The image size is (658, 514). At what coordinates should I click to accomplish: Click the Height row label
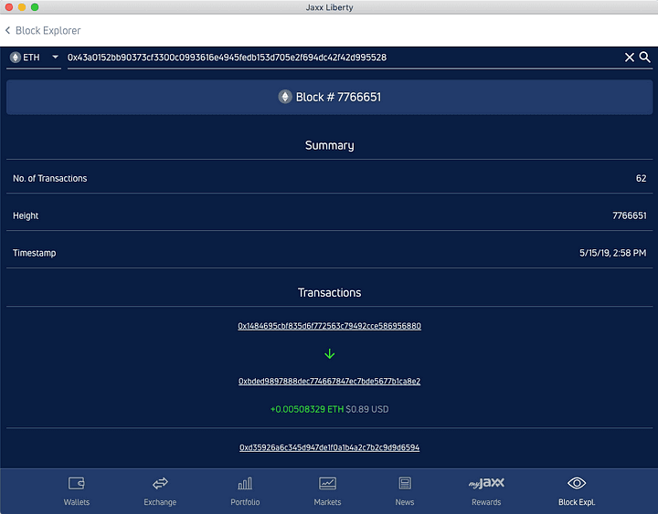pos(26,215)
